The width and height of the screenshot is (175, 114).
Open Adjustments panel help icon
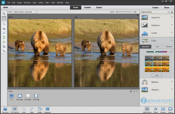pyautogui.click(x=172, y=12)
